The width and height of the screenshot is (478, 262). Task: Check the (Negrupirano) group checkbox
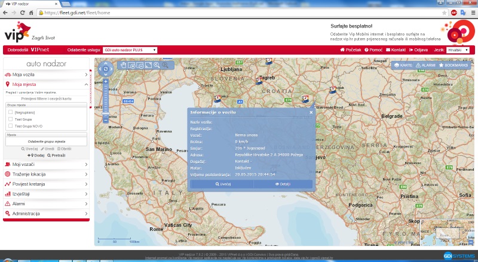10,112
